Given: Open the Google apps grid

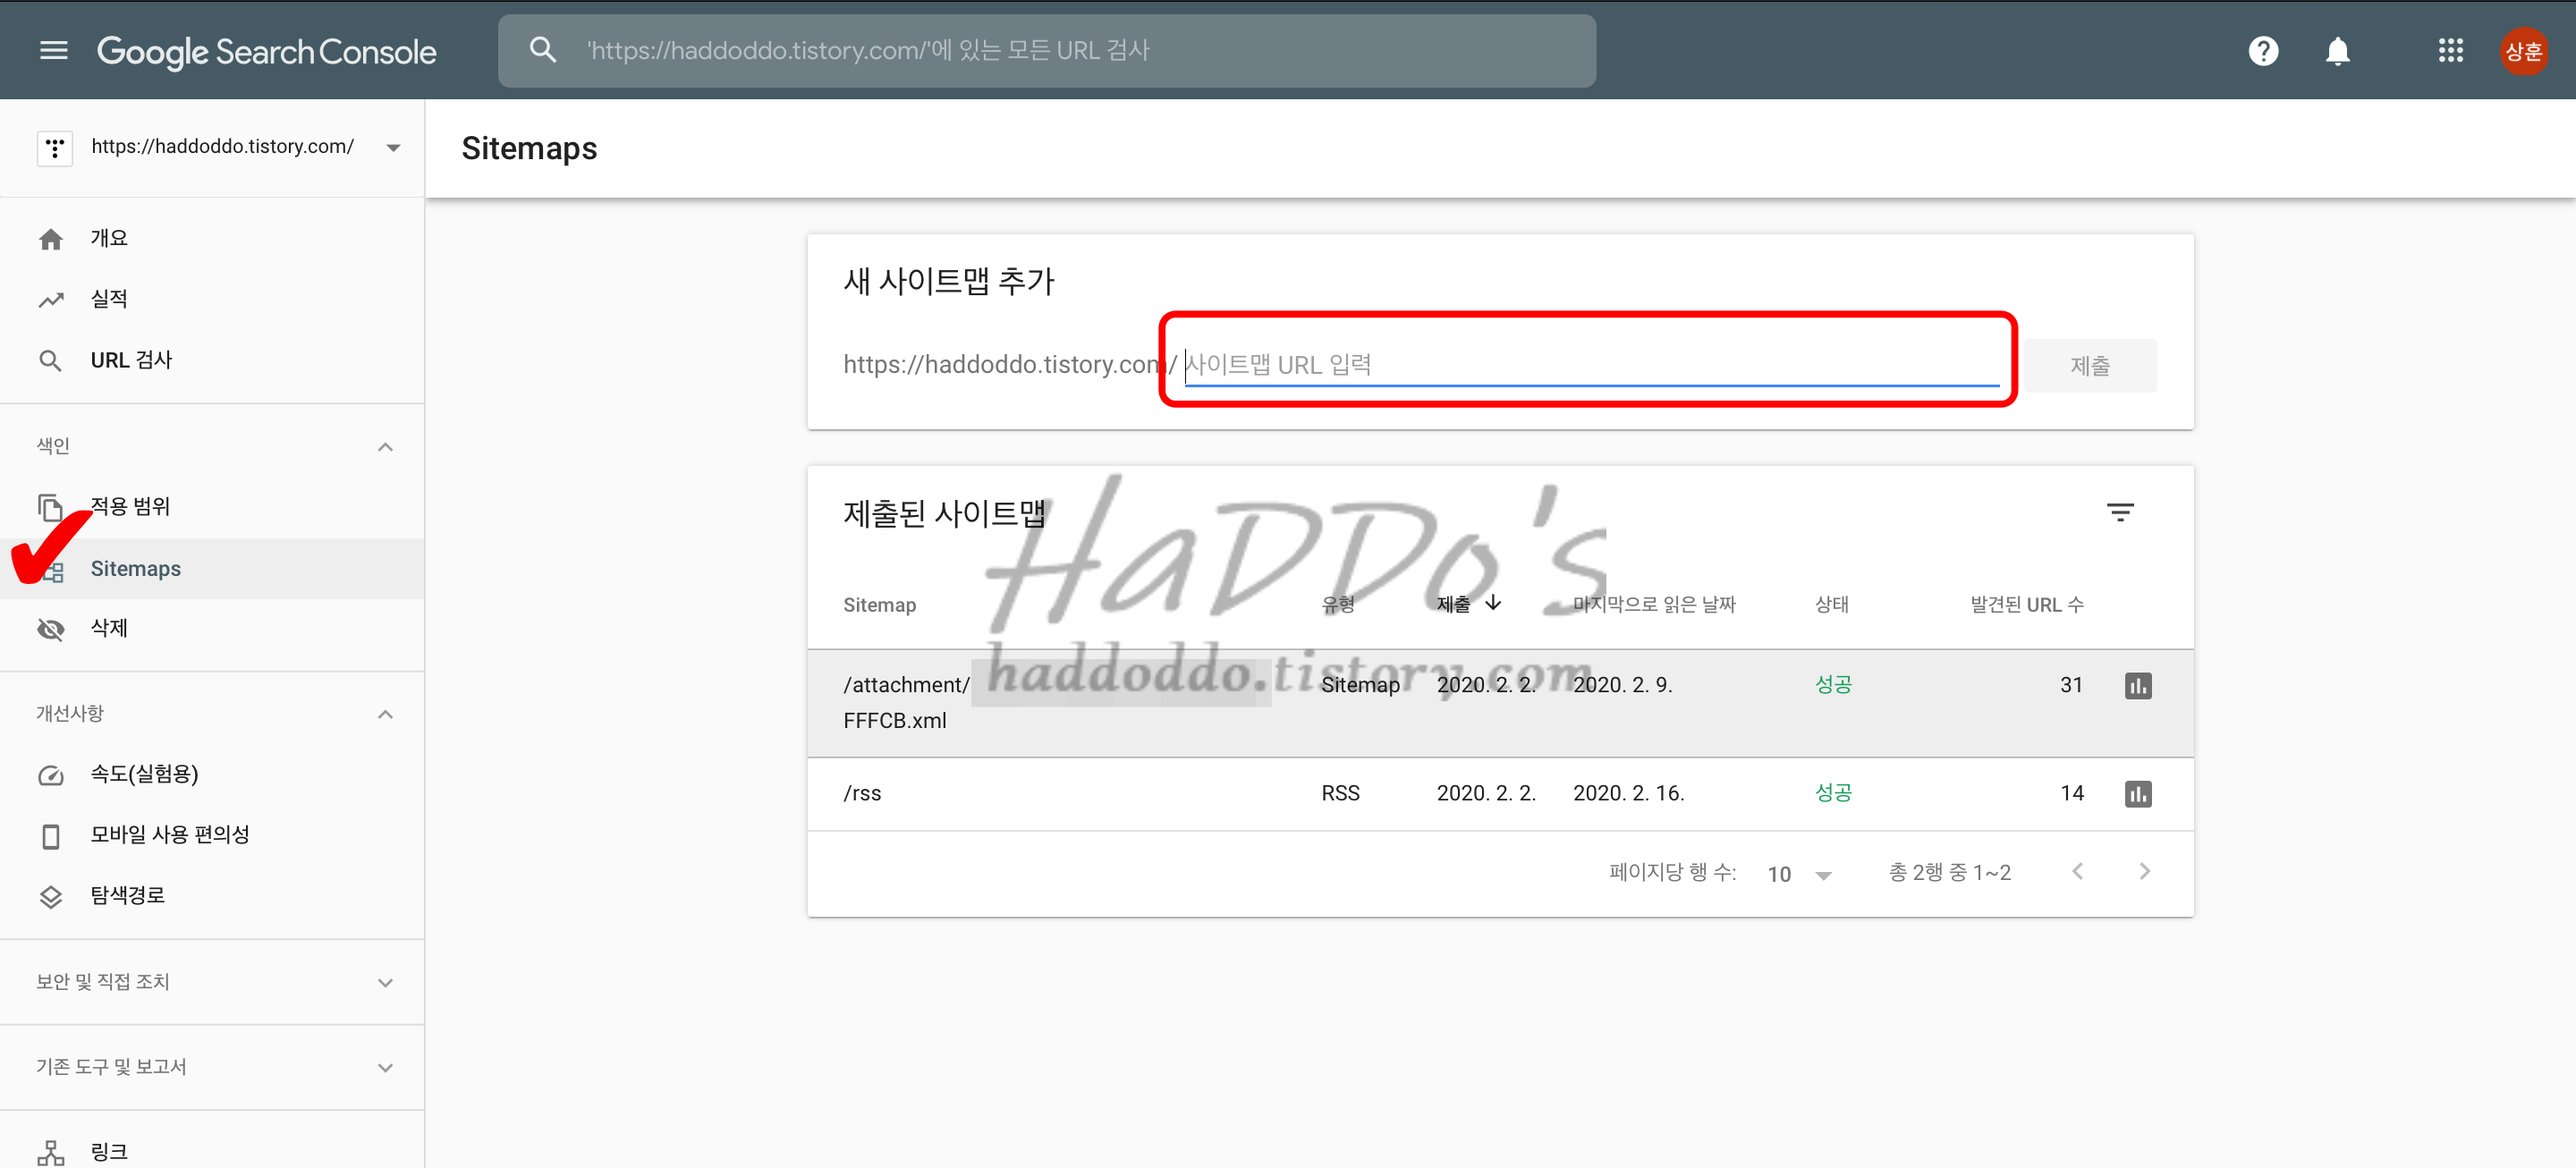Looking at the screenshot, I should 2450,50.
